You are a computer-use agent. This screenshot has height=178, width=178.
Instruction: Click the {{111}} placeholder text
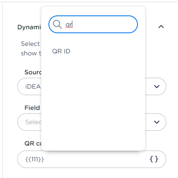[x=35, y=159]
